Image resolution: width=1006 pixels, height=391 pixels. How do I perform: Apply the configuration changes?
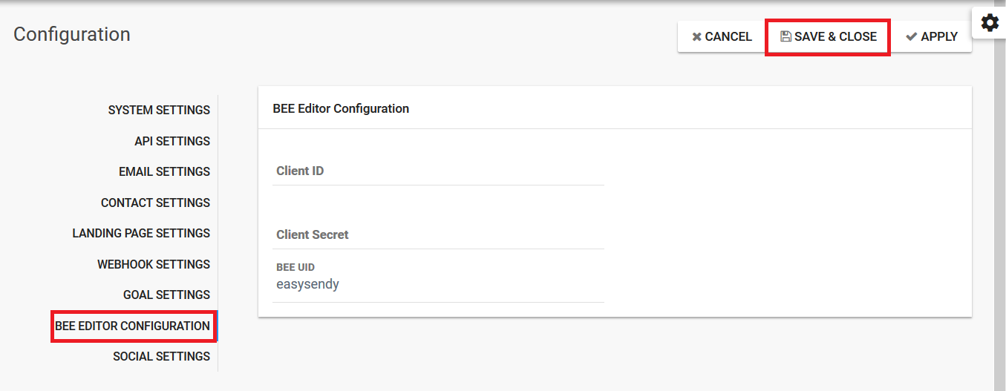931,36
